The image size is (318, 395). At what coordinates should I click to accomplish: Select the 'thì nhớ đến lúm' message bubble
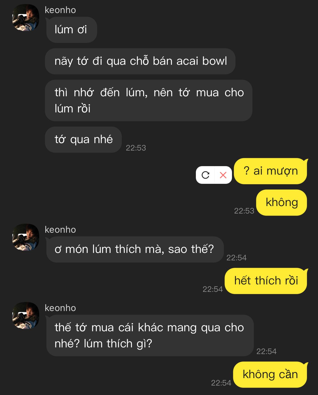[x=149, y=100]
